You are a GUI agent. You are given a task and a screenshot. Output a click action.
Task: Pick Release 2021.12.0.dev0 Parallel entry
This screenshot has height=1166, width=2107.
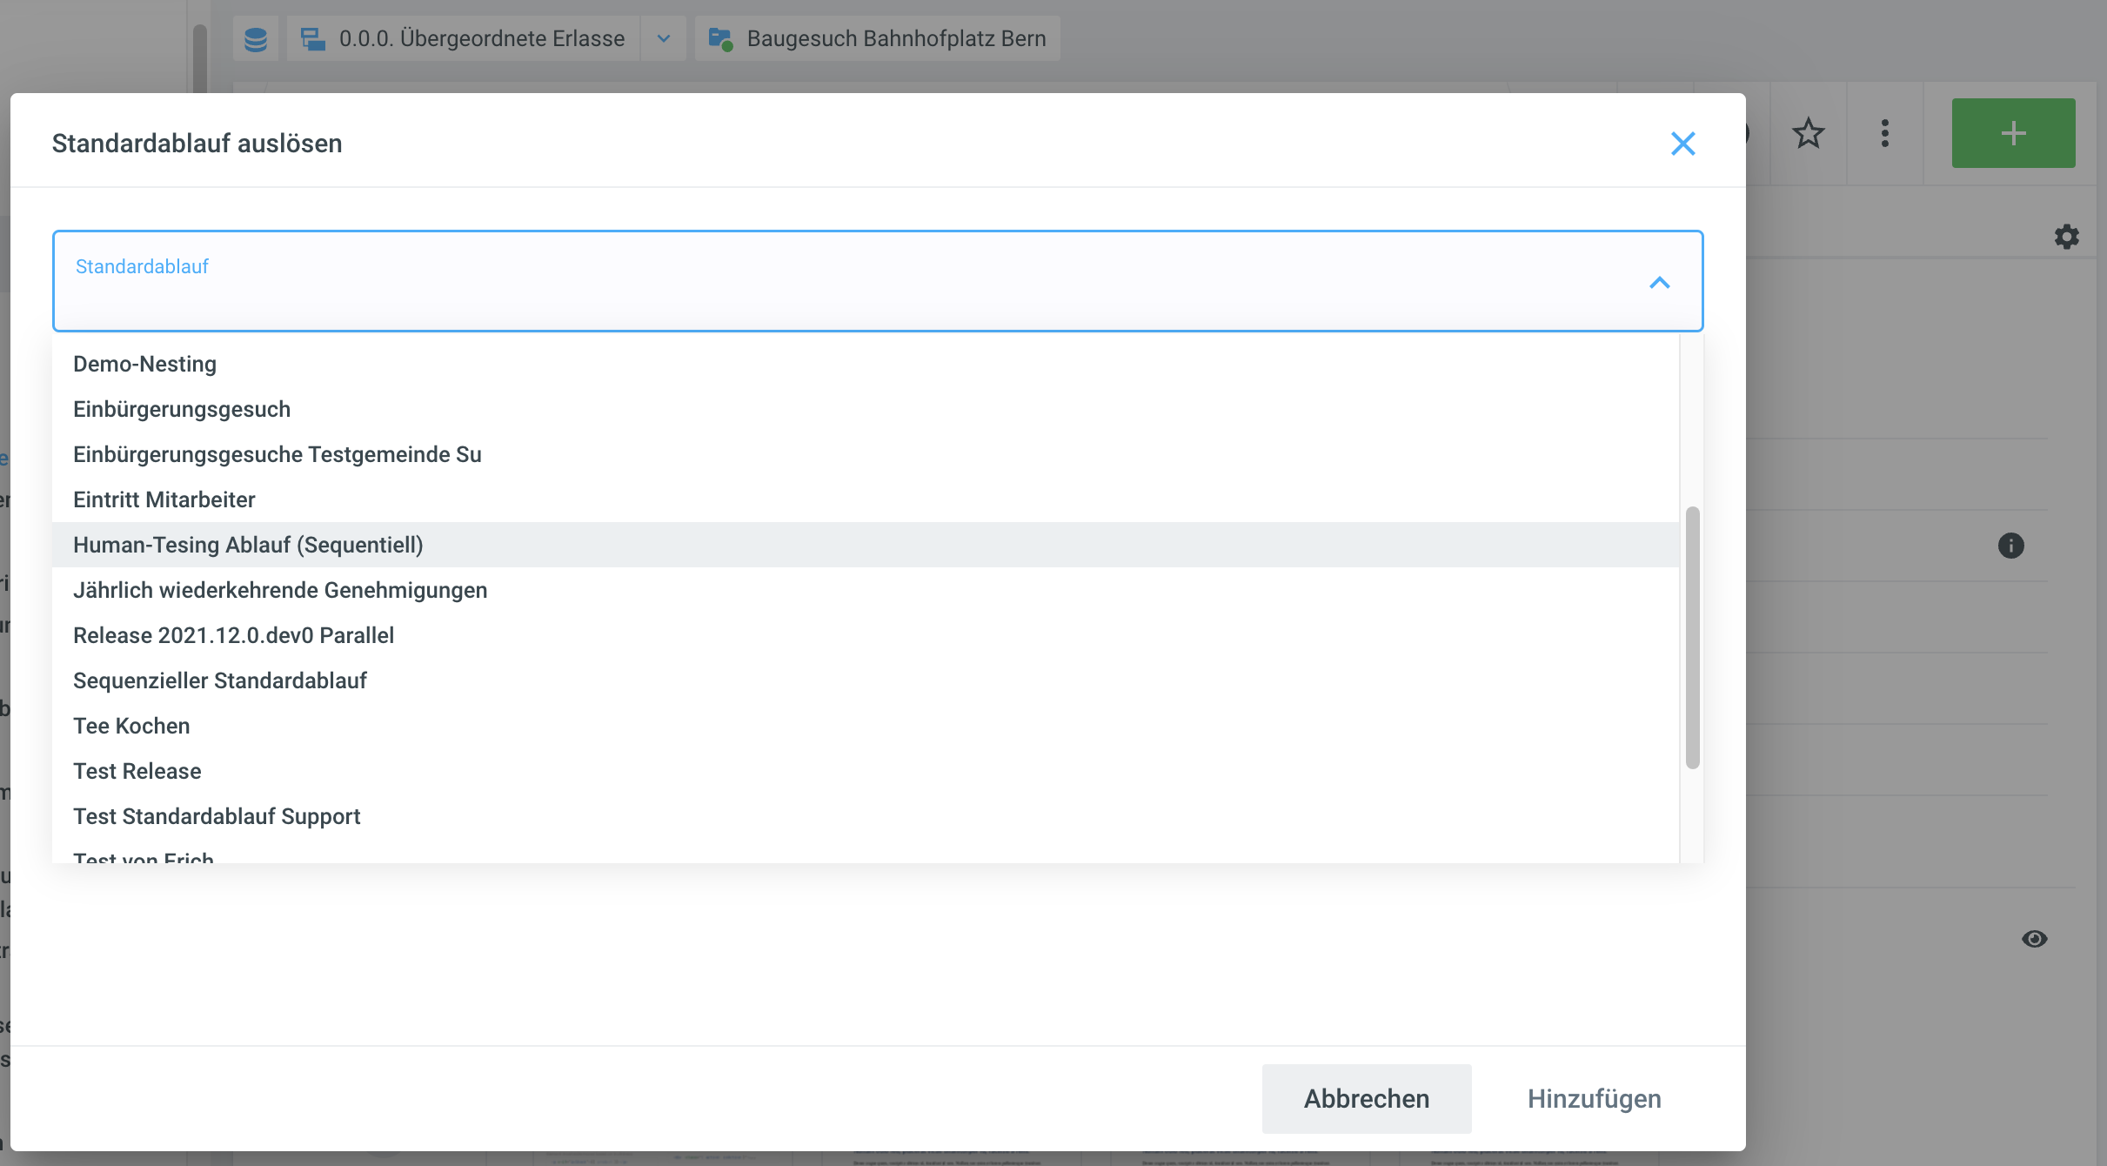pyautogui.click(x=233, y=635)
